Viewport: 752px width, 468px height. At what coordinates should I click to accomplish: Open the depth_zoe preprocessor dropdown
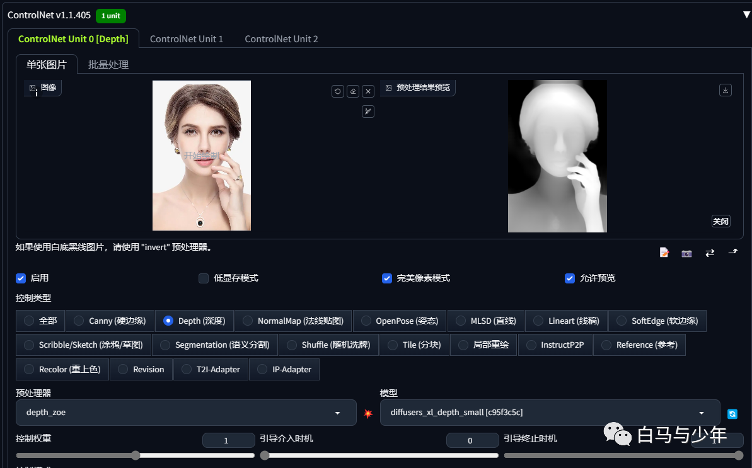(186, 413)
